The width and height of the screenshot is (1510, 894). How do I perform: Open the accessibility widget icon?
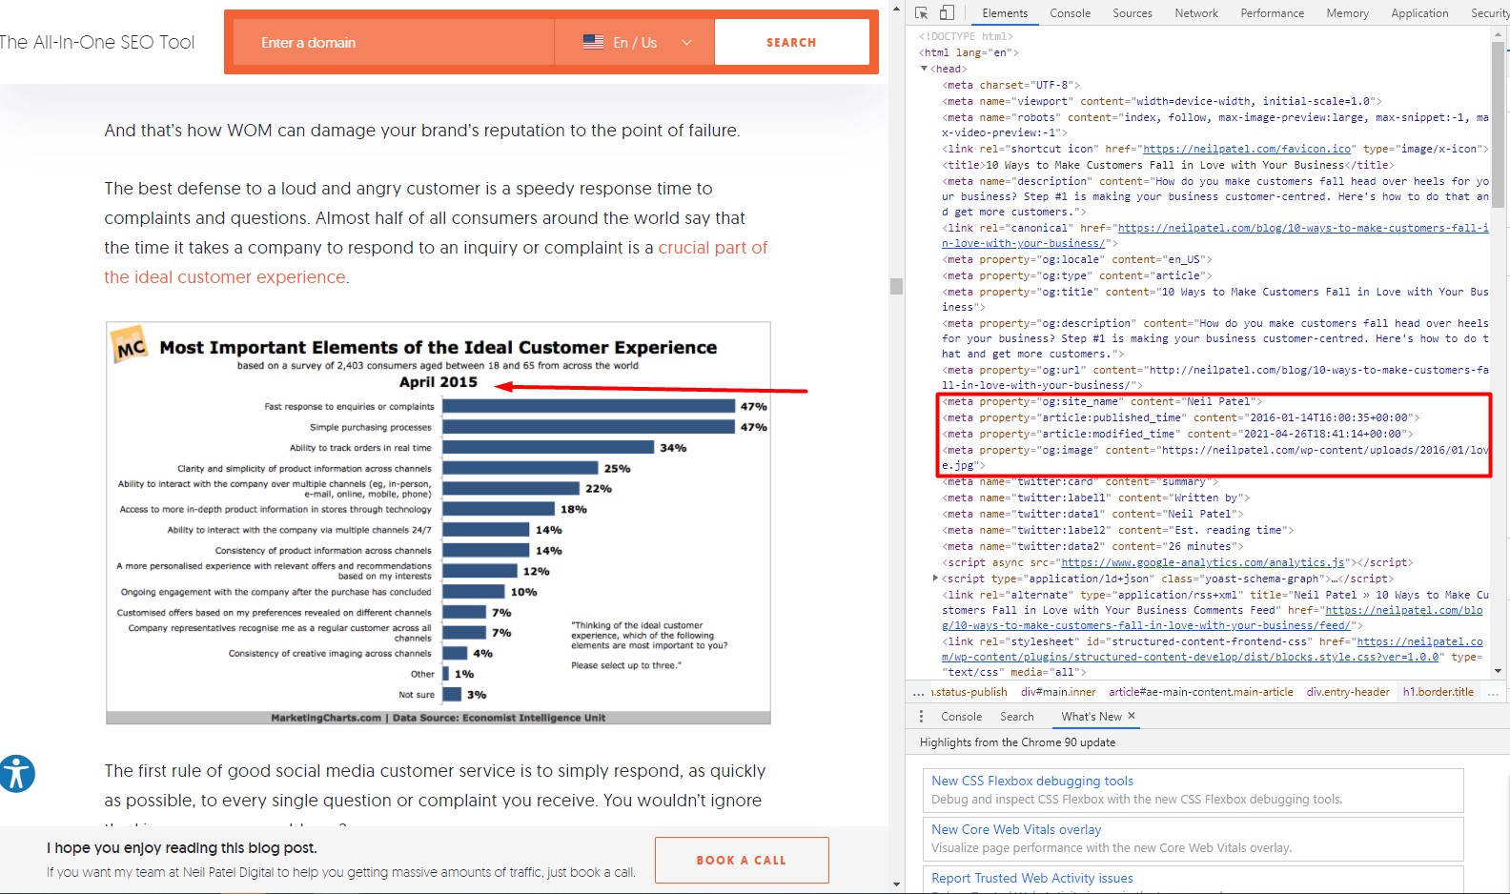[x=16, y=773]
